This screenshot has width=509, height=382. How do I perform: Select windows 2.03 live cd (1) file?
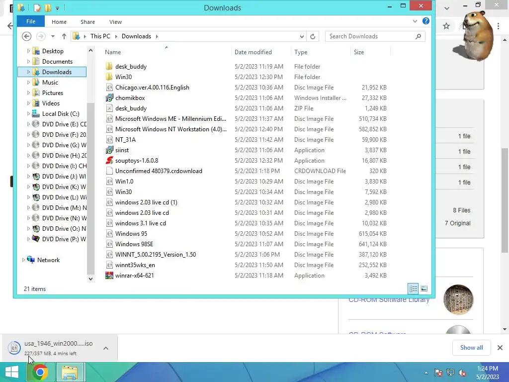pyautogui.click(x=146, y=202)
